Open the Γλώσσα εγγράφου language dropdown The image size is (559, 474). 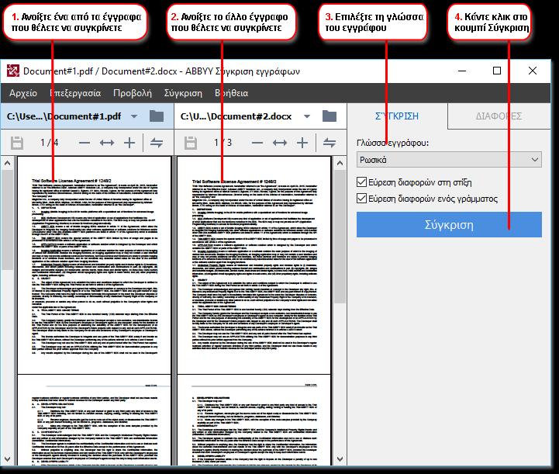(x=449, y=160)
